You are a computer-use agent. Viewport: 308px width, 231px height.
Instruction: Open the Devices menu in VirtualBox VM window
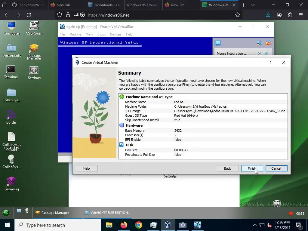(116, 34)
